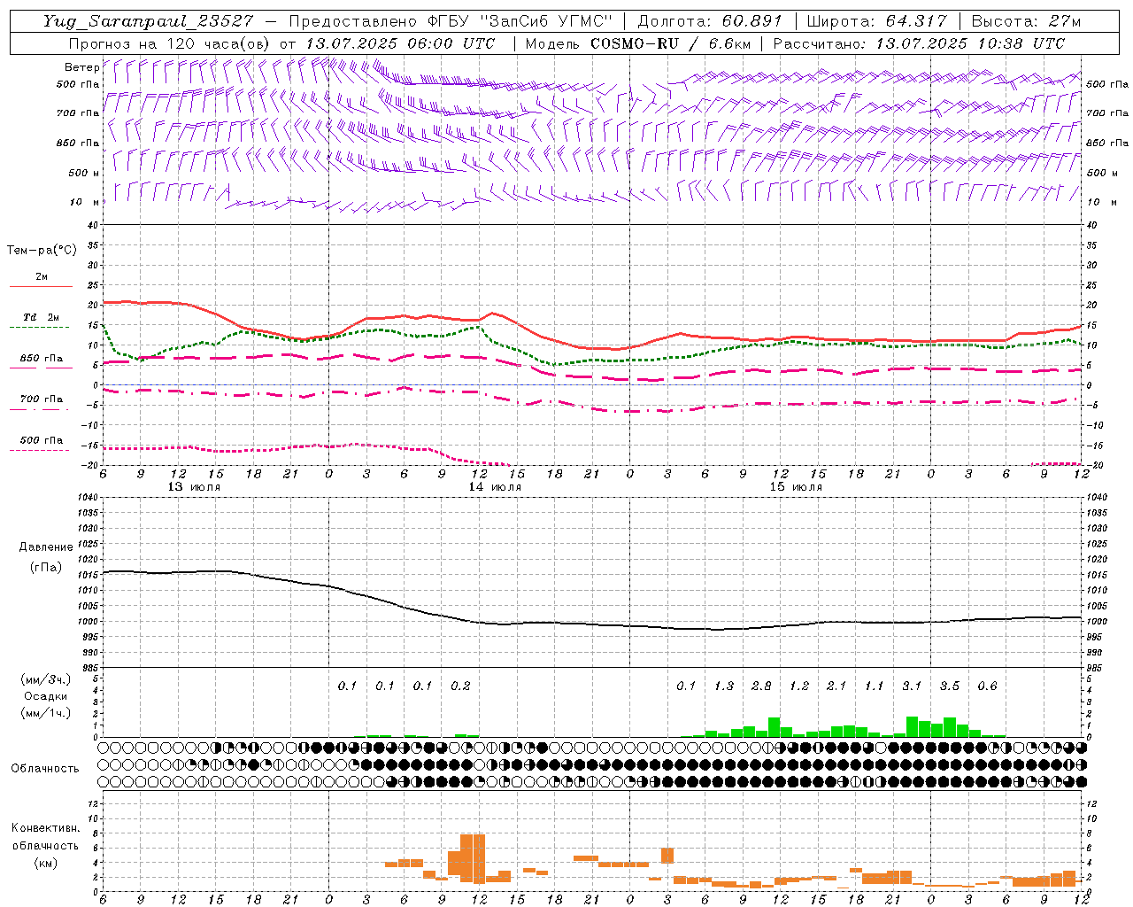Click the Конвективн. convective cloud label
The height and width of the screenshot is (907, 1133).
pos(45,828)
